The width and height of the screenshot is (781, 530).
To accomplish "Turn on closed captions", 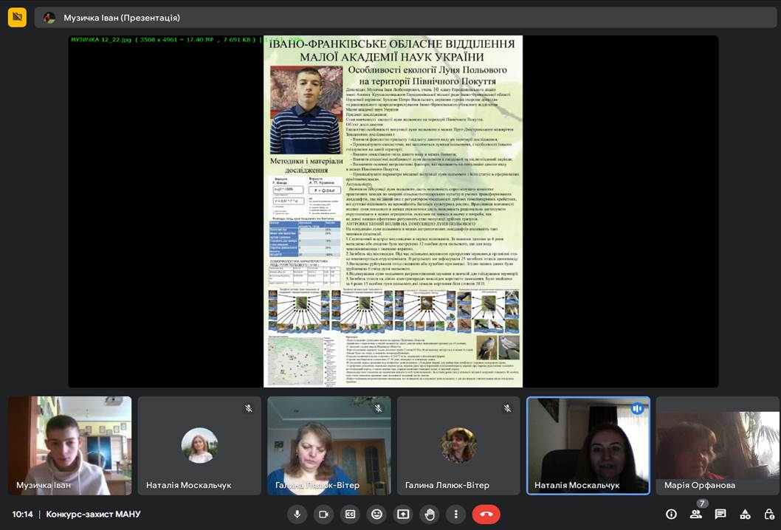I will 350,514.
